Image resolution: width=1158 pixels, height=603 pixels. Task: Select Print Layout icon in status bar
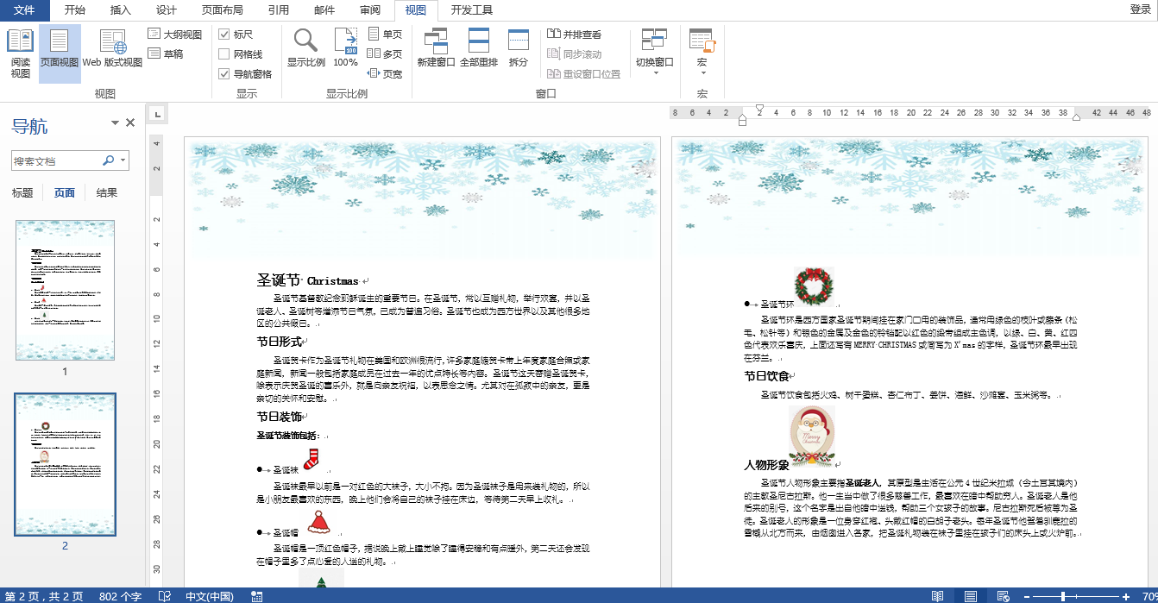click(x=971, y=596)
